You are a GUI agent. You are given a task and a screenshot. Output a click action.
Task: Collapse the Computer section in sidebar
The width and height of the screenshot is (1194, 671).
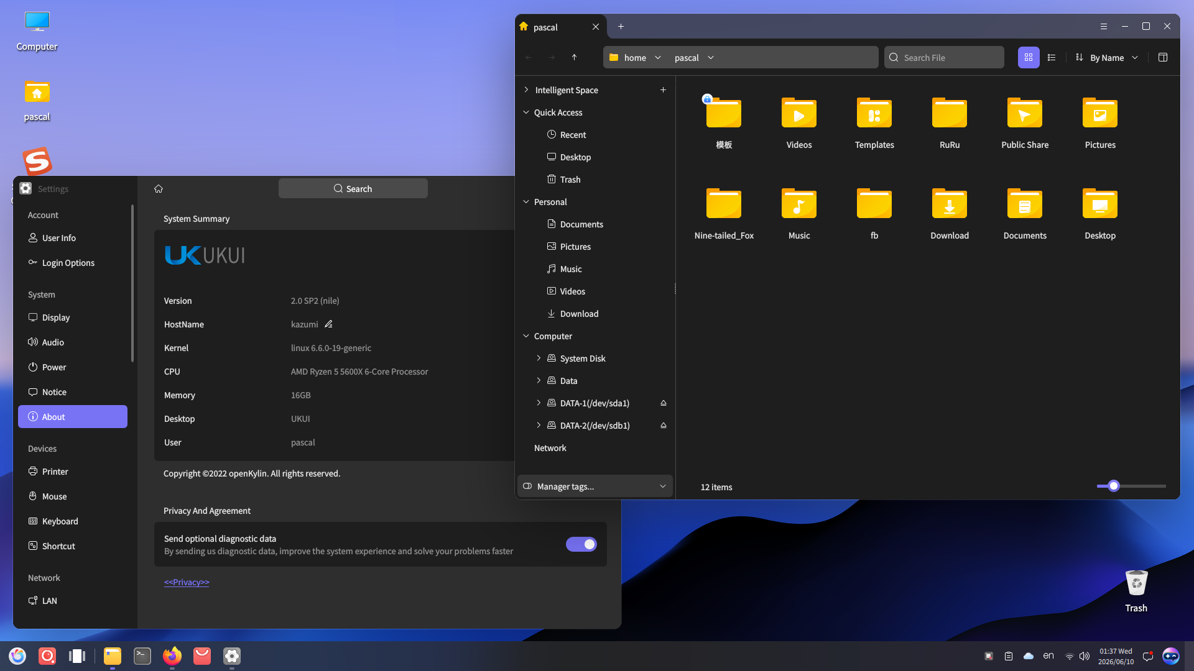[526, 335]
